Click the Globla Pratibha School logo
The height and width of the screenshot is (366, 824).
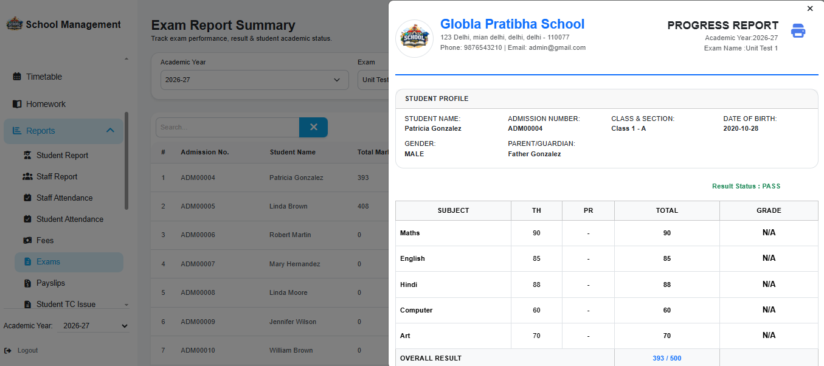(x=414, y=38)
